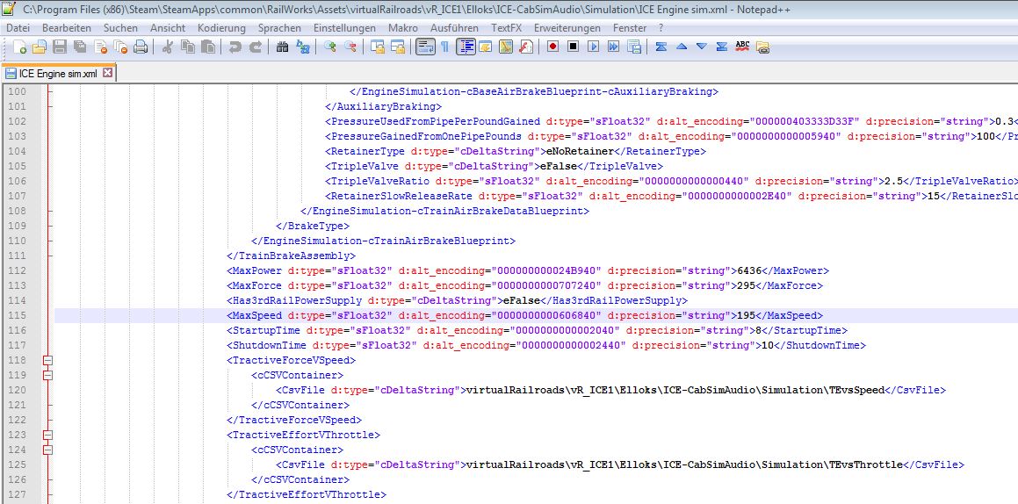
Task: Click the Paste clipboard icon
Action: 208,47
